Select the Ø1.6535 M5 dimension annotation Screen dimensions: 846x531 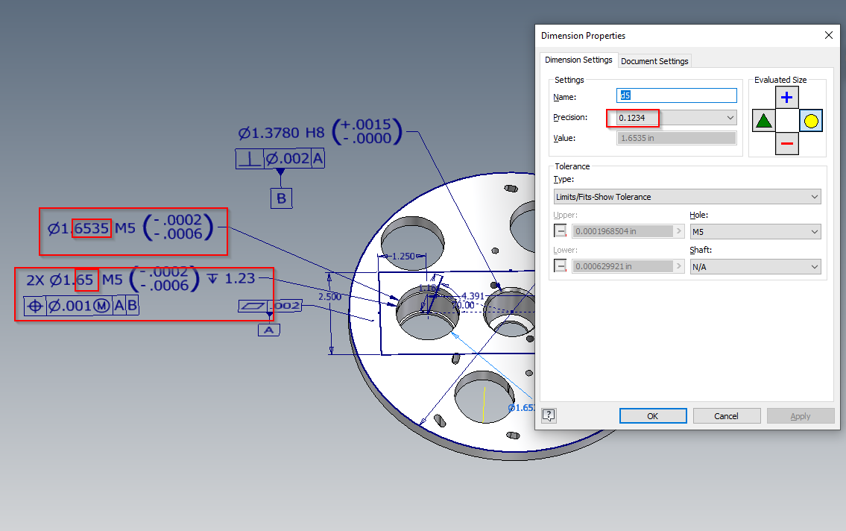(x=130, y=227)
